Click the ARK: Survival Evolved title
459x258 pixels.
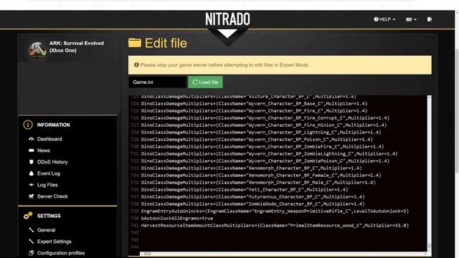click(77, 47)
